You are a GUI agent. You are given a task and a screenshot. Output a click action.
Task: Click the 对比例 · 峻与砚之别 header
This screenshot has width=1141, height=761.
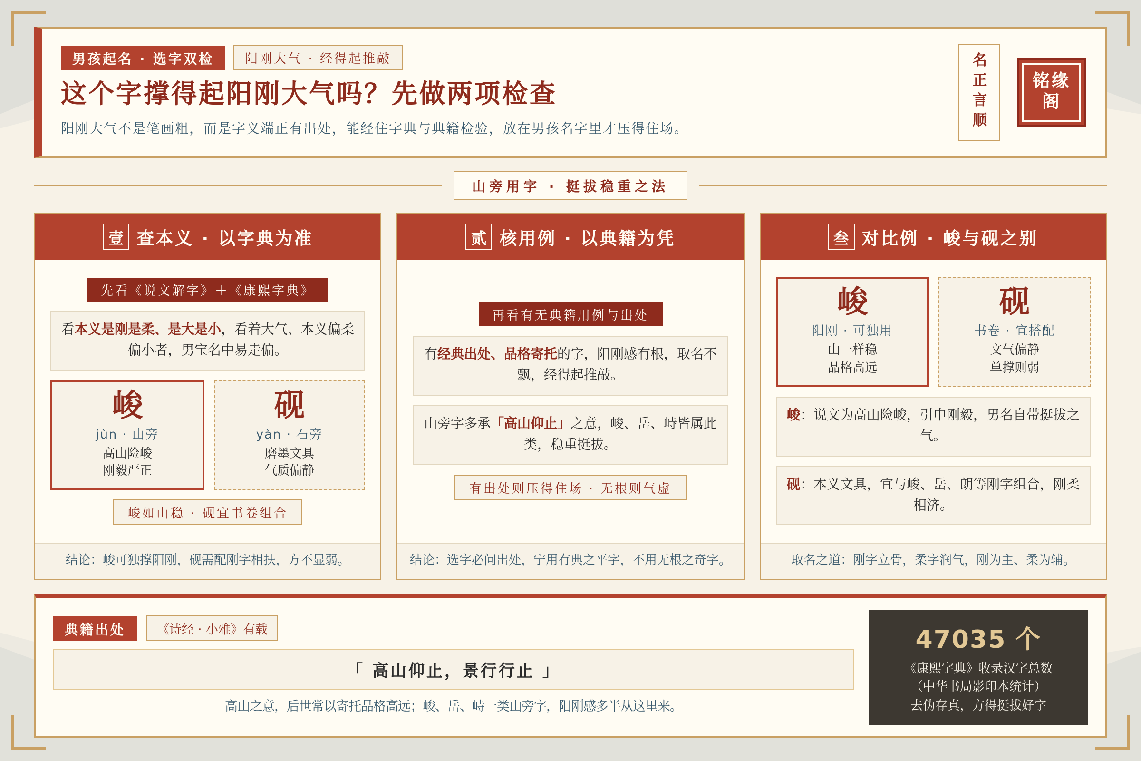933,237
